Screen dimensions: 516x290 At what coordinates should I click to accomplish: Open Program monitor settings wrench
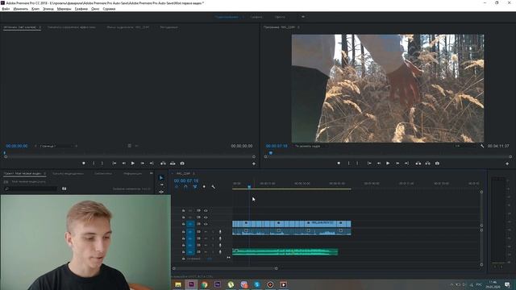[482, 146]
